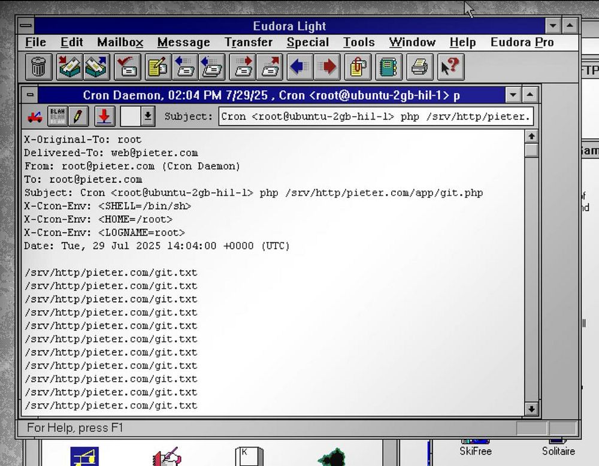The width and height of the screenshot is (599, 466).
Task: Click the 'X-Original-To: root' header line
Action: (83, 140)
